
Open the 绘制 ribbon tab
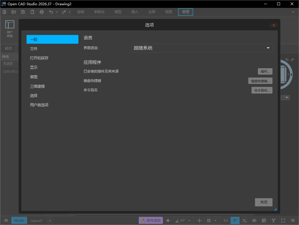pyautogui.click(x=81, y=12)
